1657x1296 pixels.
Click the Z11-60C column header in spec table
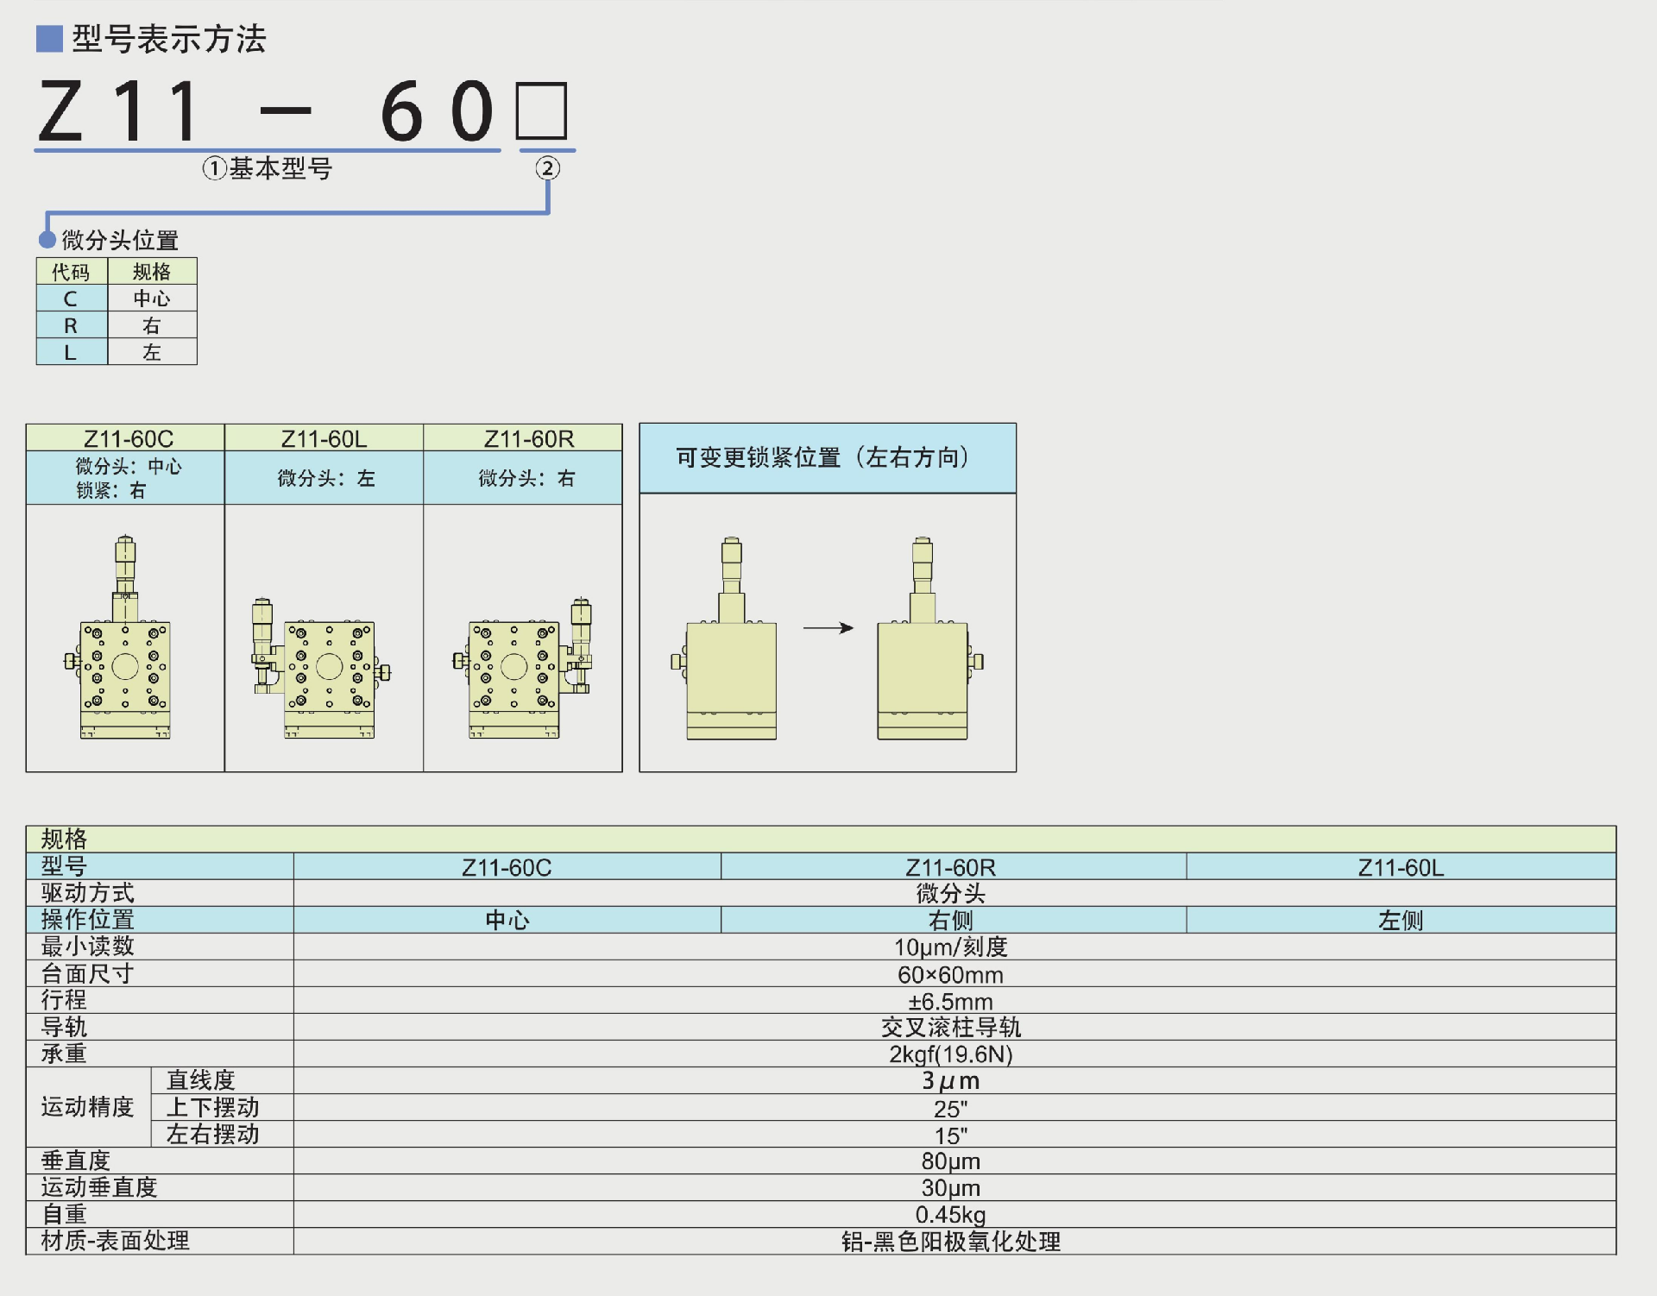[x=507, y=867]
